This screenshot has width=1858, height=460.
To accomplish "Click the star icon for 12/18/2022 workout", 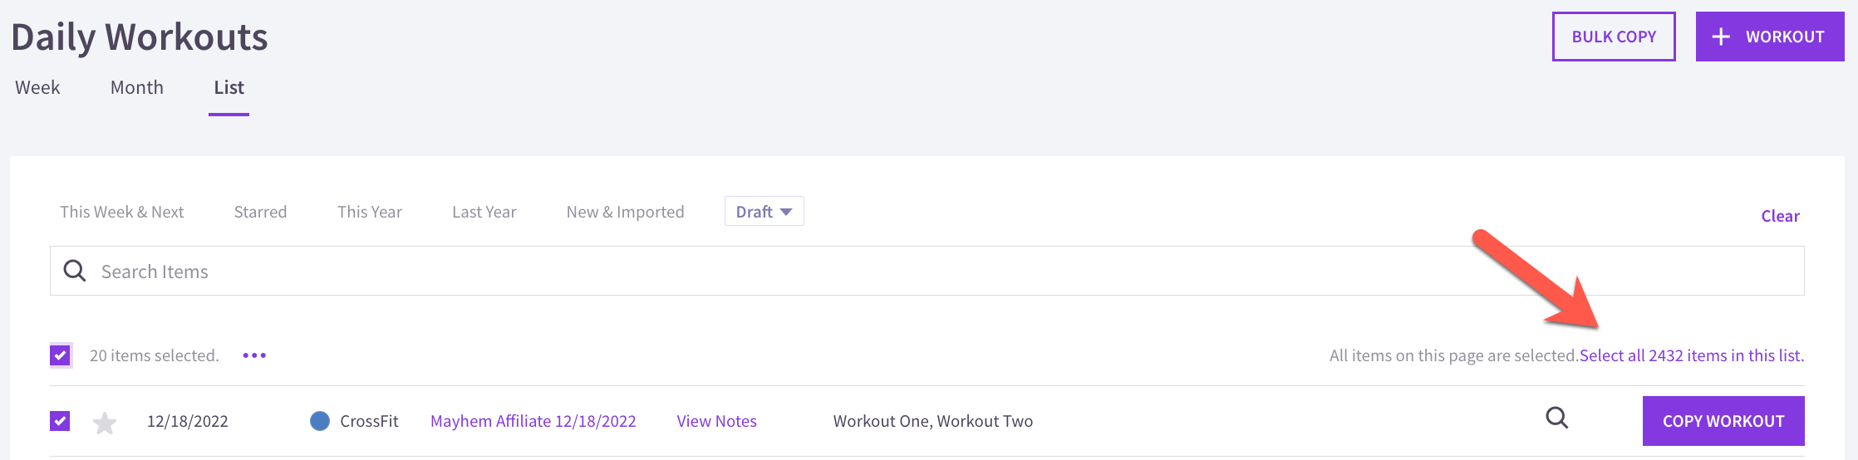I will (105, 423).
